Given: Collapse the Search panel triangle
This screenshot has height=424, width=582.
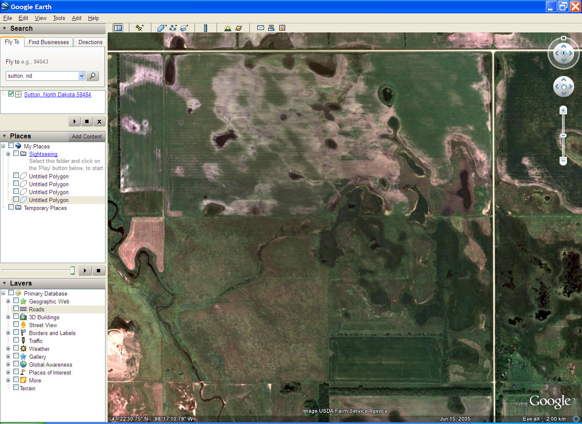Looking at the screenshot, I should [5, 29].
